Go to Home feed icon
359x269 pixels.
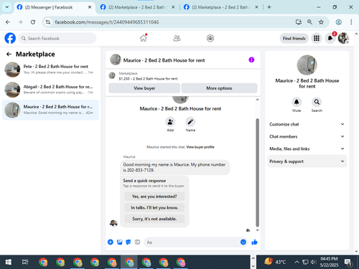tap(144, 38)
